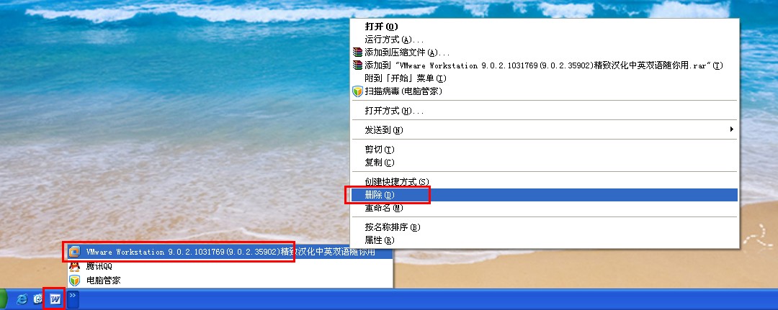Click 添加到压缩文件(A)... WinRAR entry
The width and height of the screenshot is (778, 310).
point(545,52)
